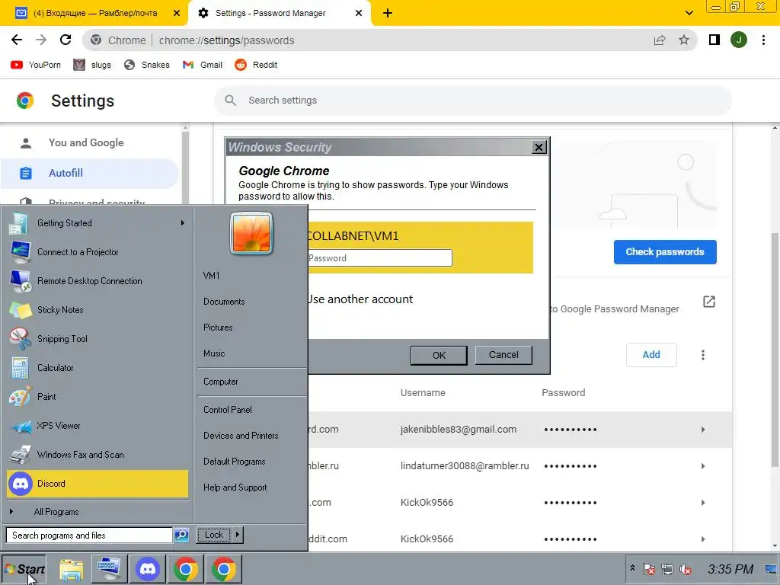Viewport: 780px width, 585px height.
Task: Open the Snakes bookmark
Action: [147, 65]
